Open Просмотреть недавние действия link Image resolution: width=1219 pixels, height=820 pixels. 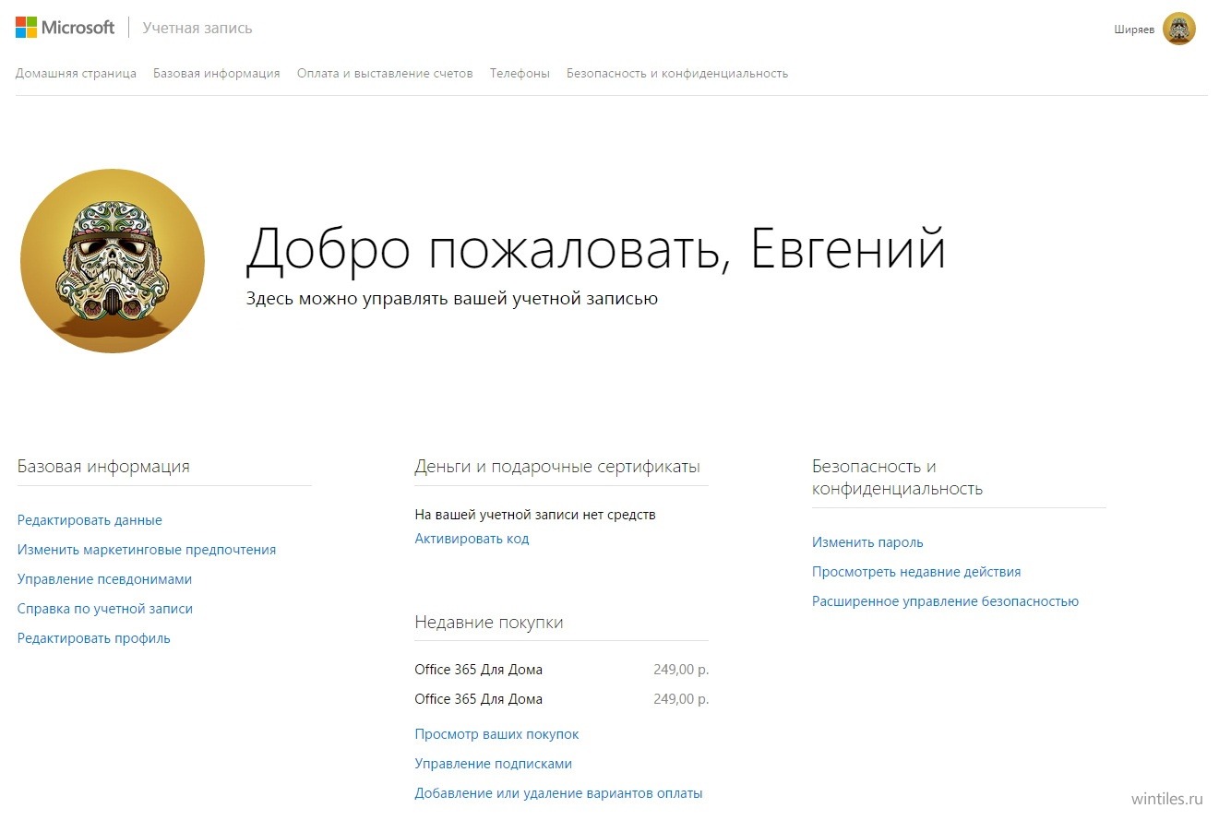pyautogui.click(x=916, y=572)
